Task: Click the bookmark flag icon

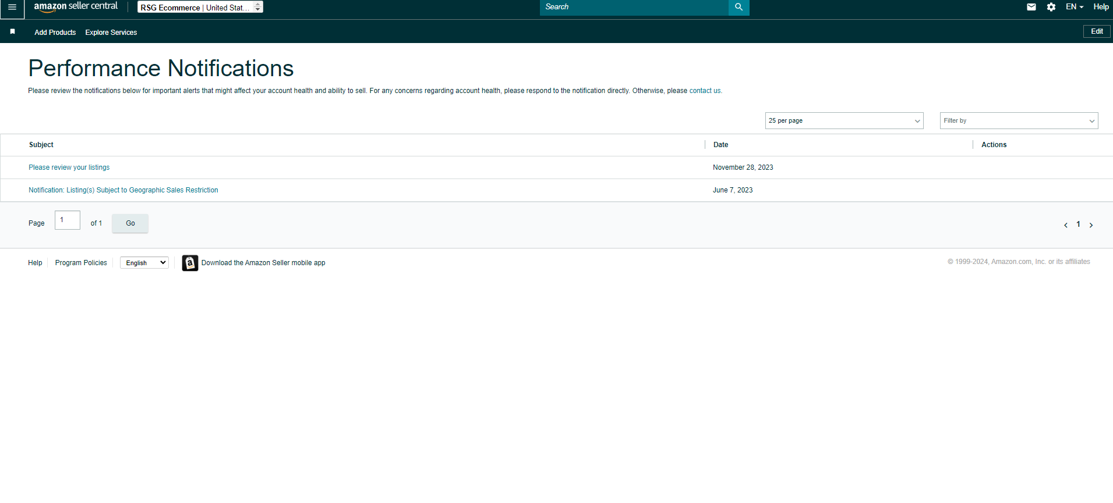Action: [12, 31]
